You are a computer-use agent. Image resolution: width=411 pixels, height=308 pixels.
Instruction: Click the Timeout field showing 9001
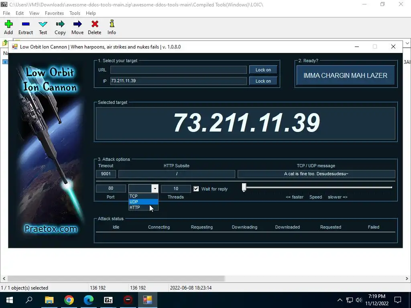106,174
